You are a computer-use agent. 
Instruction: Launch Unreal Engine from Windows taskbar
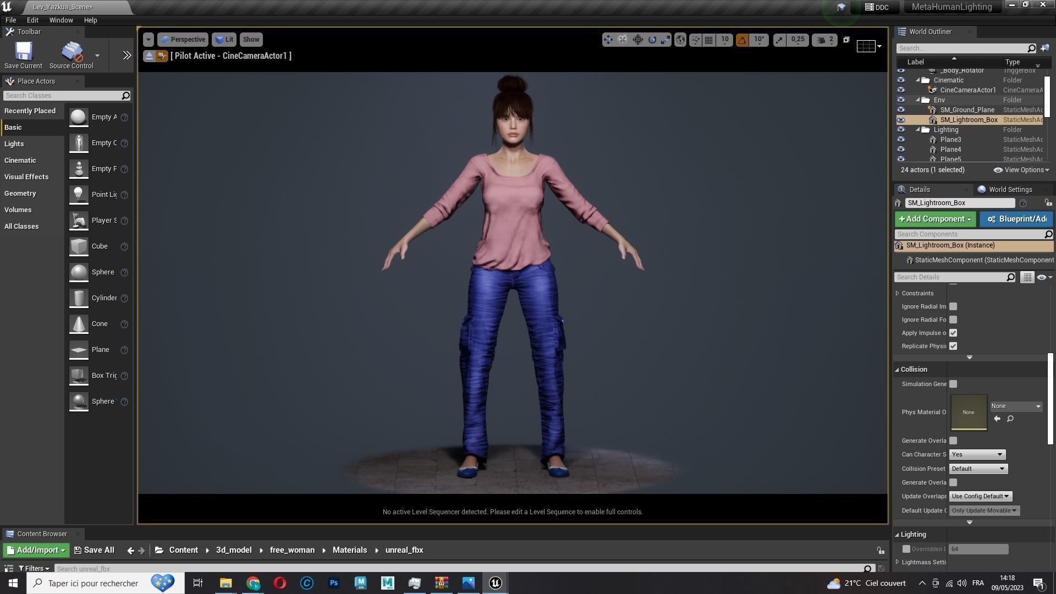[x=495, y=583]
